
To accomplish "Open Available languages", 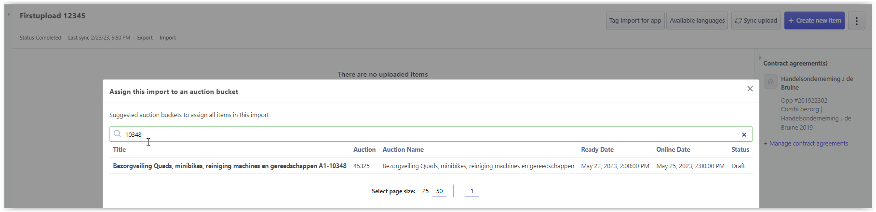I will (x=697, y=21).
